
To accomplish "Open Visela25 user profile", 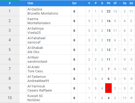I will pos(34,33).
